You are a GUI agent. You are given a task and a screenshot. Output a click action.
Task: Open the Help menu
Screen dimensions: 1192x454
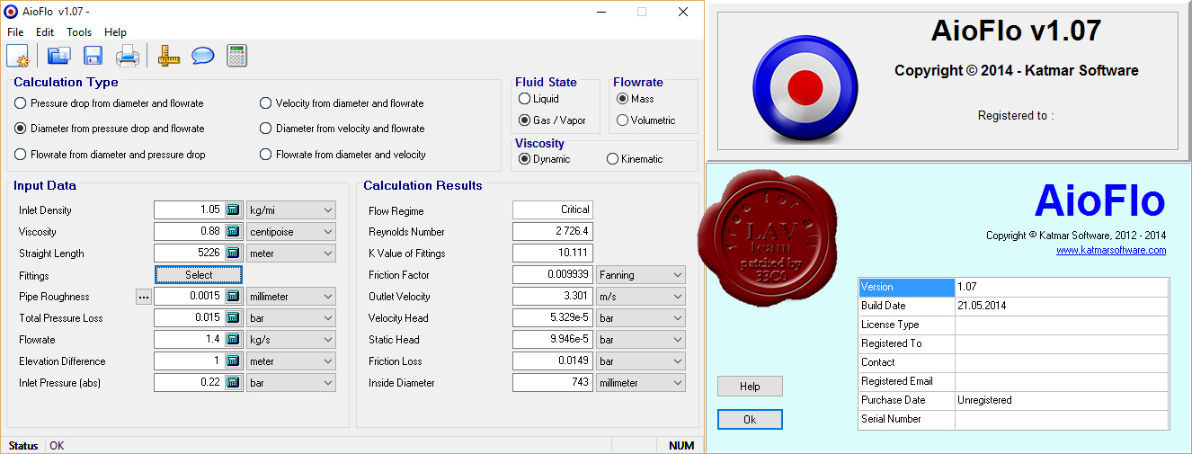115,32
